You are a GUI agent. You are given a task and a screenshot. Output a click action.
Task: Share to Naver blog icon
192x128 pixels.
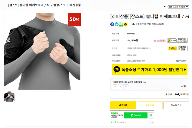point(121,24)
